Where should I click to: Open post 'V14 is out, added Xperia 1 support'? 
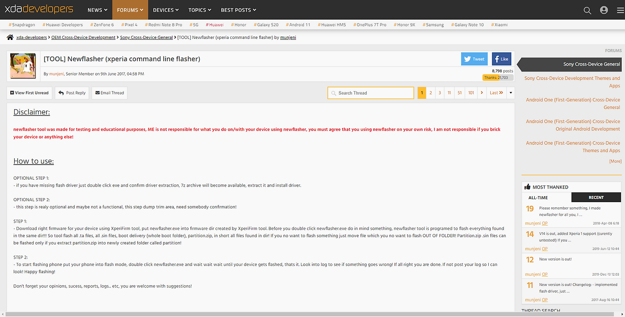tap(569, 237)
